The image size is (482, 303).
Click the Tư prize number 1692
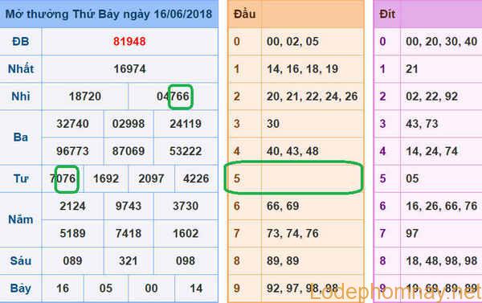pos(106,178)
